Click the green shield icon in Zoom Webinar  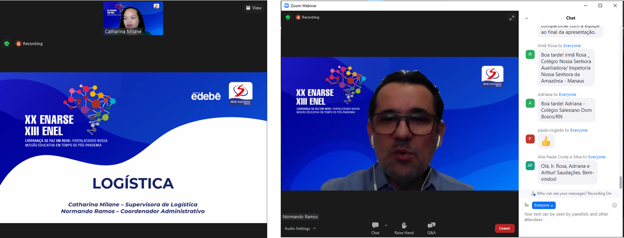tap(288, 17)
